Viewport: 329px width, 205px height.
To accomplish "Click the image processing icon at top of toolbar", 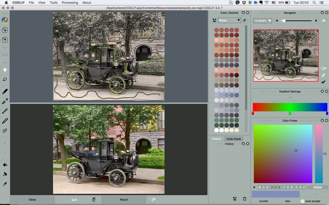I will coord(5,20).
